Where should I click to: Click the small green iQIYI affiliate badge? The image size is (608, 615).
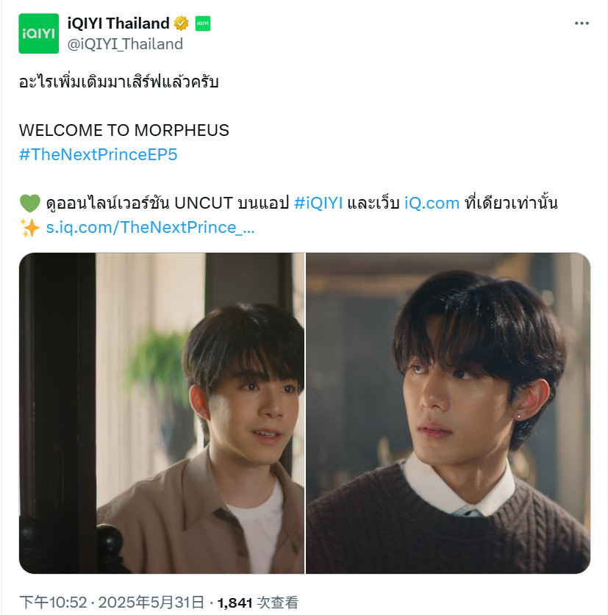[x=202, y=24]
